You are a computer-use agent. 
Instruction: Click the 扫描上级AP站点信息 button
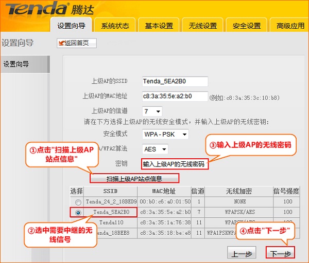tap(134, 178)
